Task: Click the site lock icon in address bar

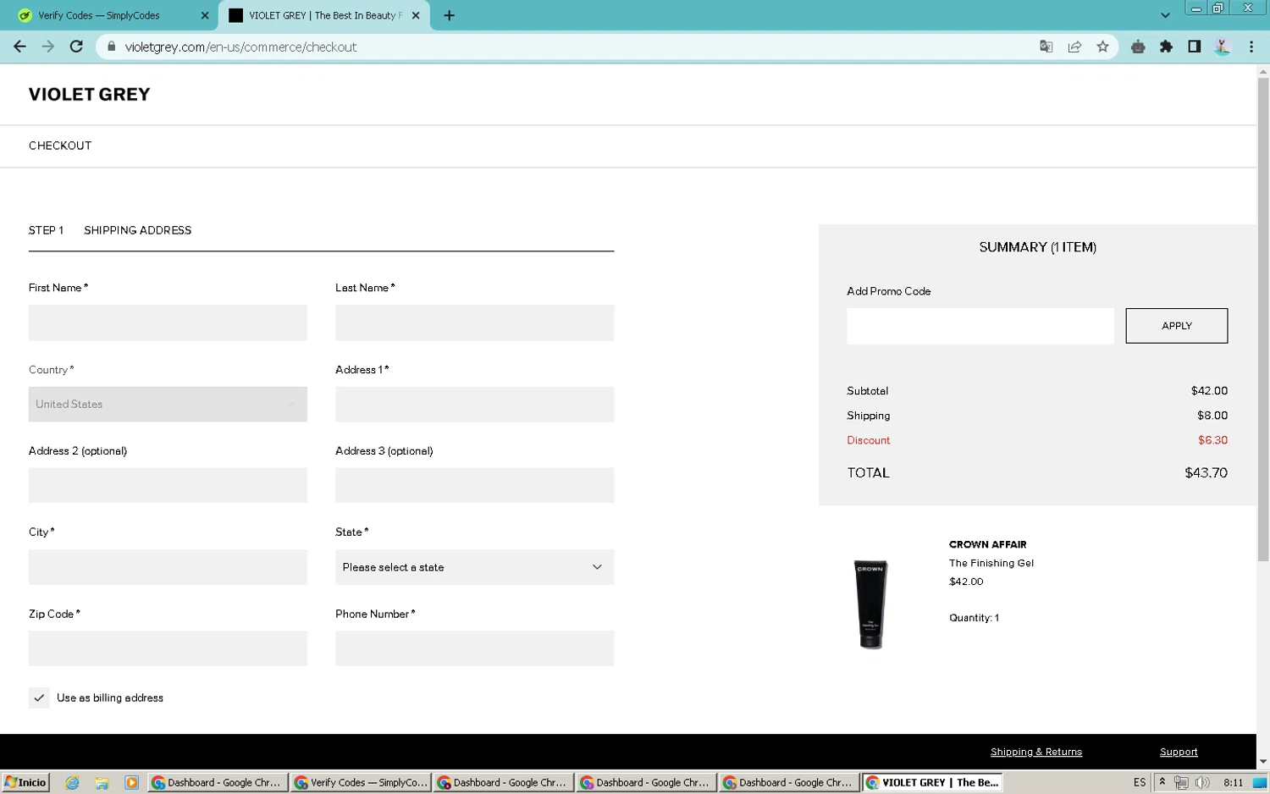Action: 111,47
